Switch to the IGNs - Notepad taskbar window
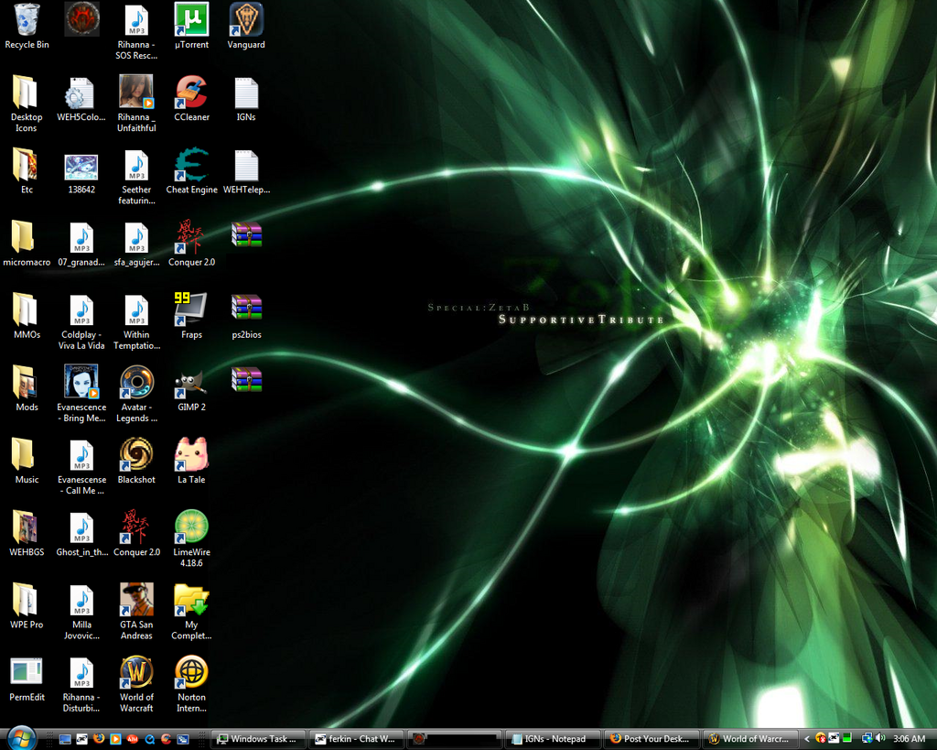The image size is (937, 750). tap(552, 739)
